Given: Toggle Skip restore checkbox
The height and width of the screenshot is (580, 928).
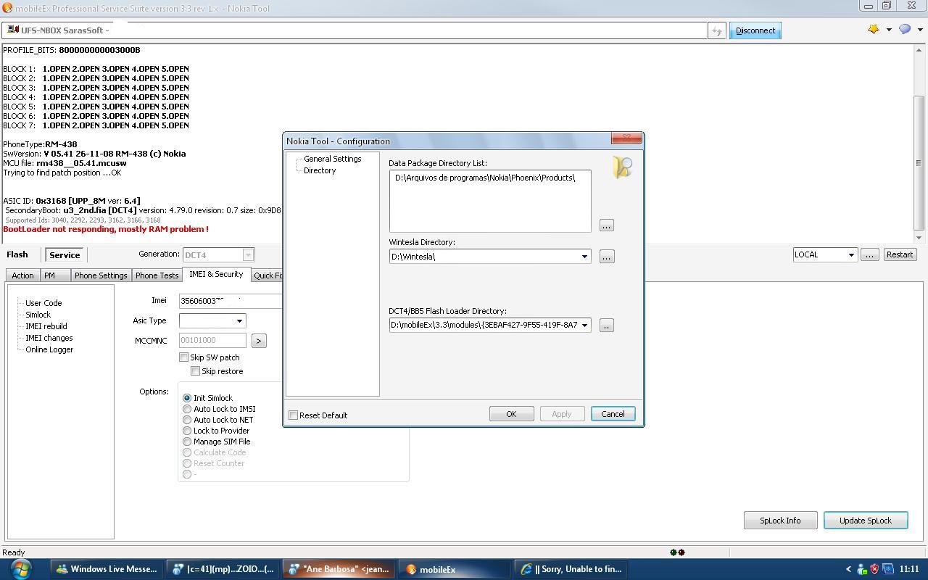Looking at the screenshot, I should pos(195,371).
